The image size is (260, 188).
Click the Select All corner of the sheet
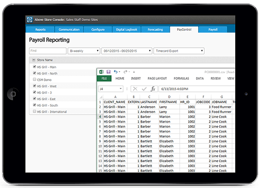[x=101, y=97]
